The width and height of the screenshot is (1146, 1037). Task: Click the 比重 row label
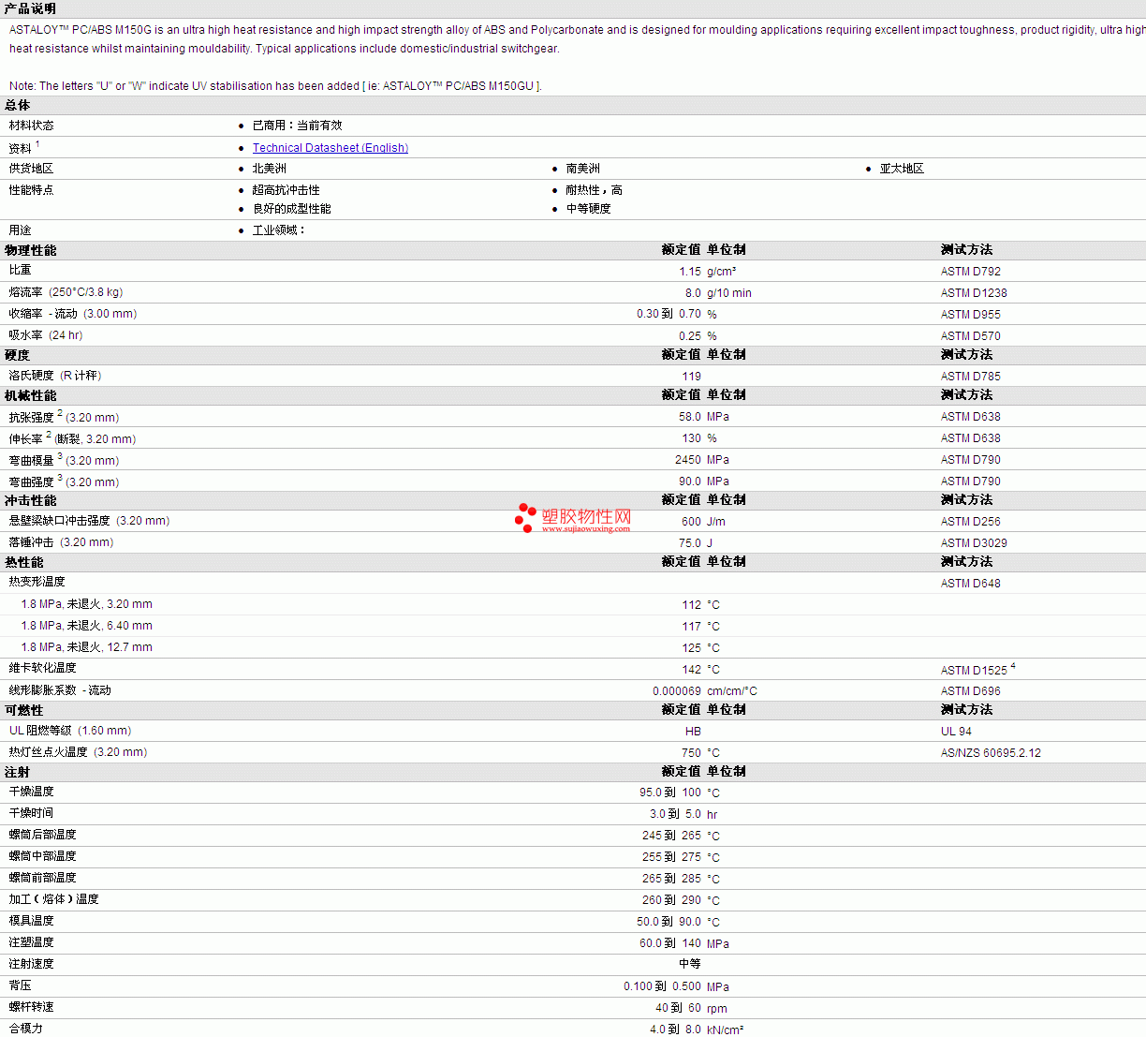pyautogui.click(x=21, y=270)
